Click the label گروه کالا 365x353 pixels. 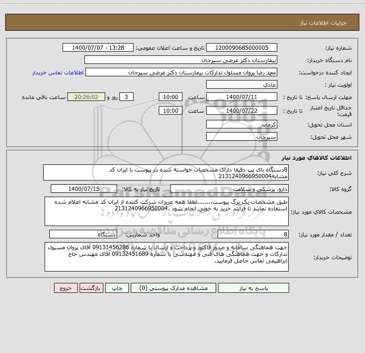click(340, 189)
